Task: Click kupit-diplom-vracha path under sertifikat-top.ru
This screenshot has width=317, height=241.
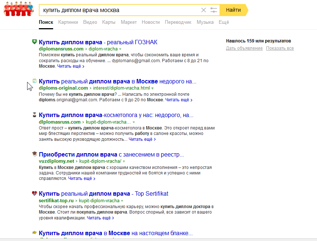Action: [x=99, y=201]
